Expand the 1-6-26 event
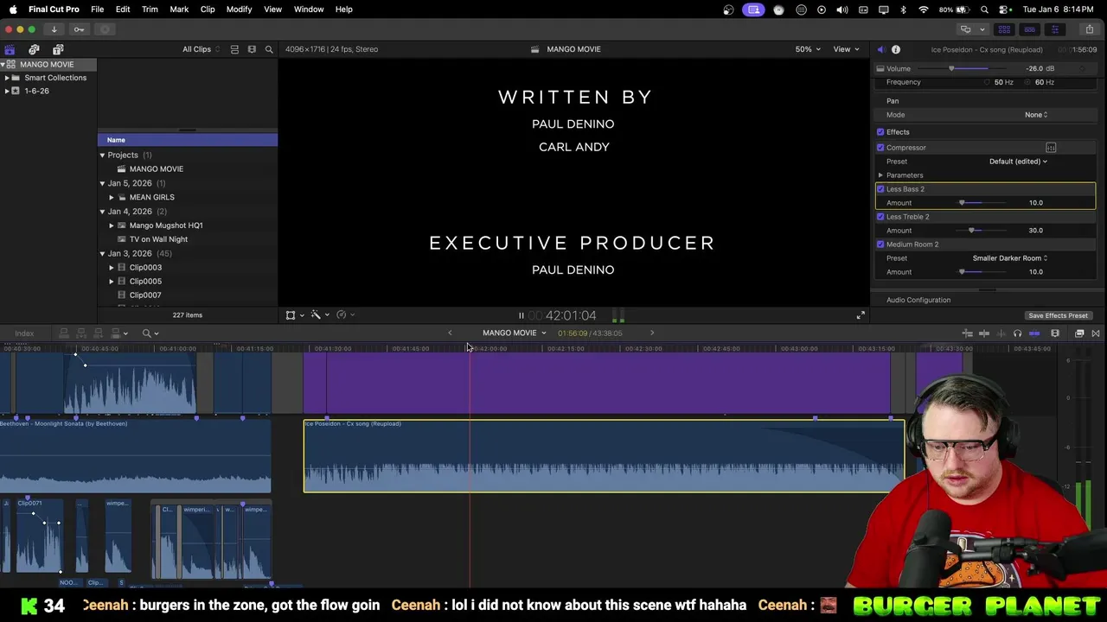Image resolution: width=1107 pixels, height=622 pixels. click(x=7, y=91)
